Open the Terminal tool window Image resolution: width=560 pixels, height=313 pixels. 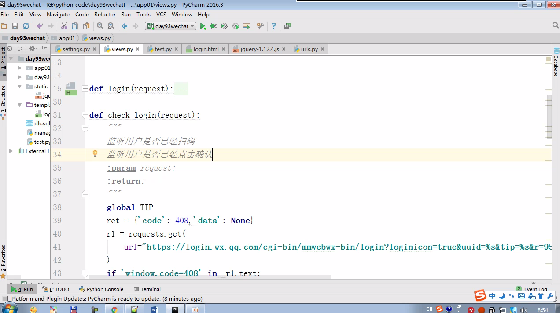[x=147, y=289]
